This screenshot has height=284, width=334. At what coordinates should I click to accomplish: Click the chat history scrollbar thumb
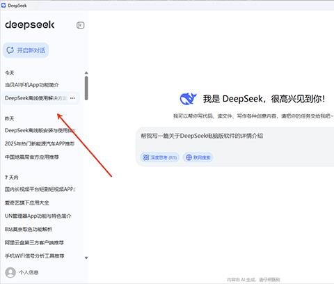coord(86,88)
